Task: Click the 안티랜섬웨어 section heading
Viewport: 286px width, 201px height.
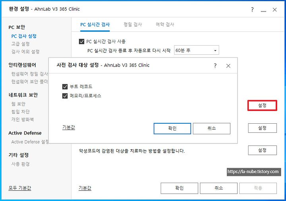Action: [22, 65]
